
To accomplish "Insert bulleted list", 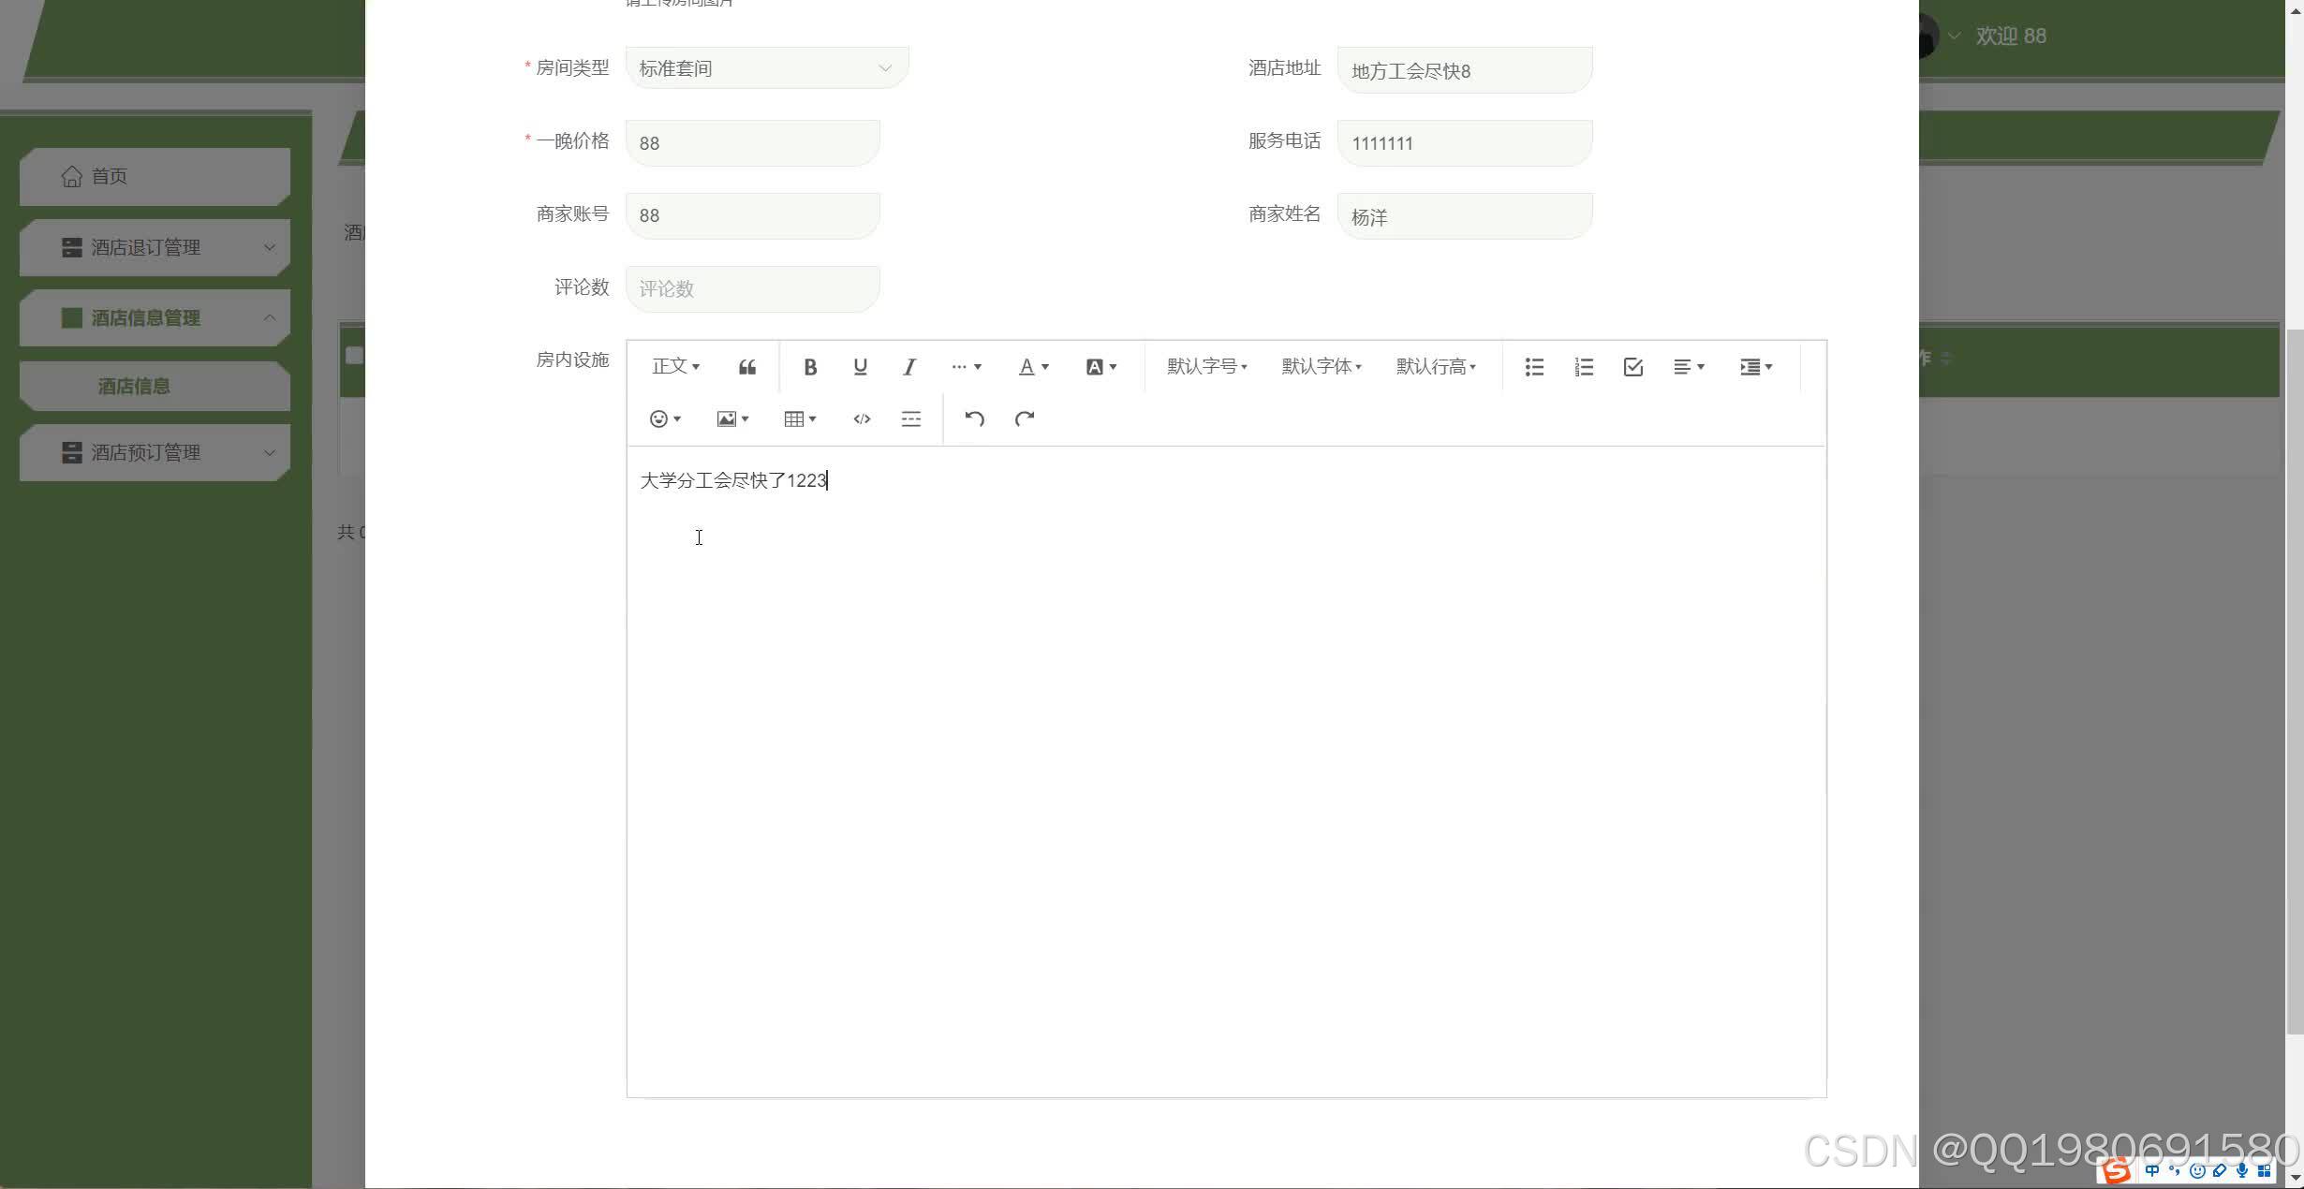I will click(x=1533, y=367).
